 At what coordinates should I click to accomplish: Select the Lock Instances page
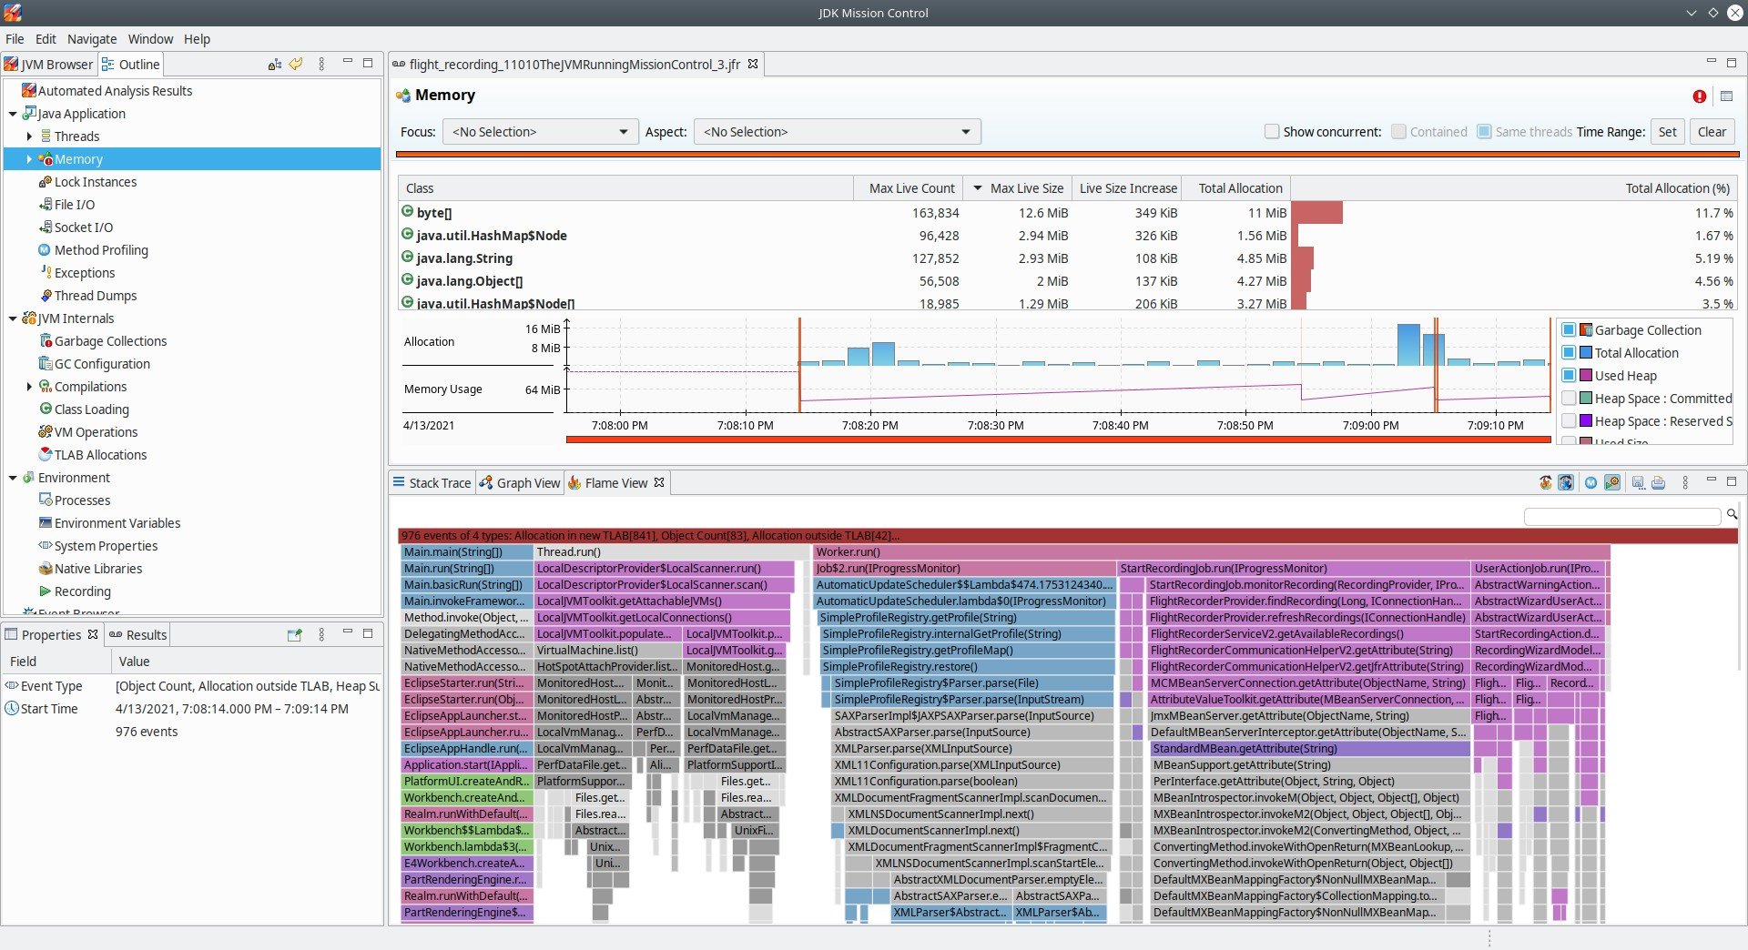95,181
